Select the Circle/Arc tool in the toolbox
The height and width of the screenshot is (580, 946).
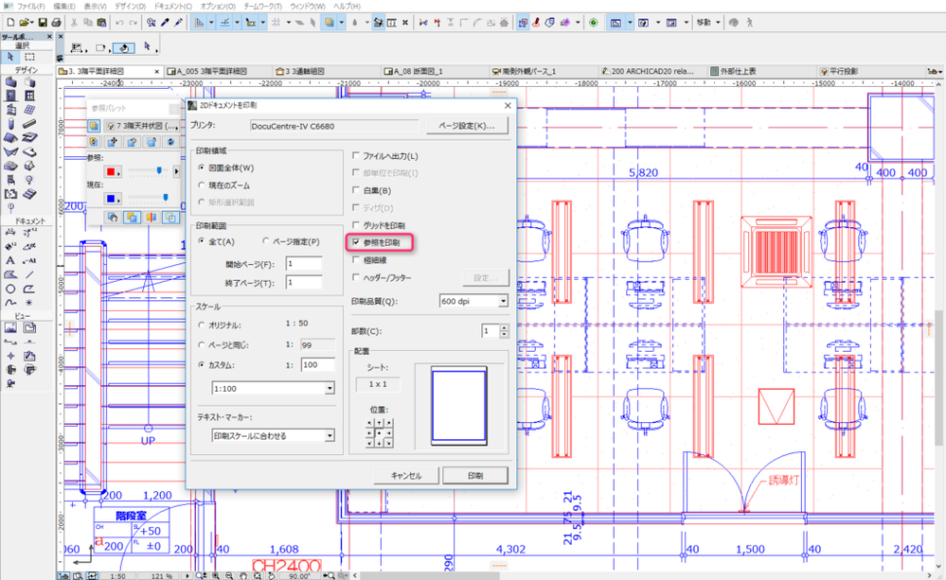tap(10, 289)
